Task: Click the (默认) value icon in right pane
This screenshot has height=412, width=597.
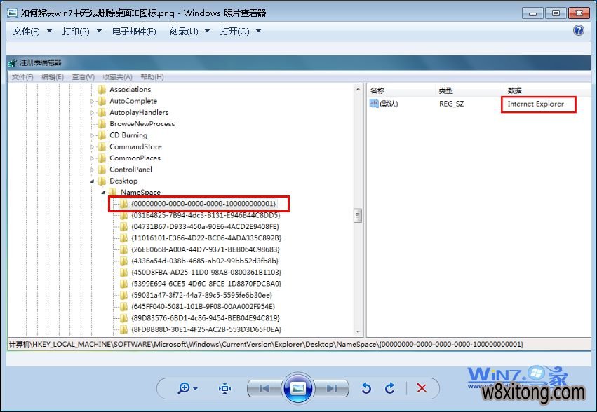Action: click(x=373, y=104)
